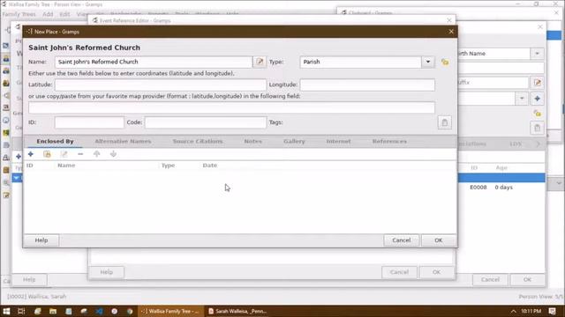Click the E0008 event ID cell

(478, 188)
